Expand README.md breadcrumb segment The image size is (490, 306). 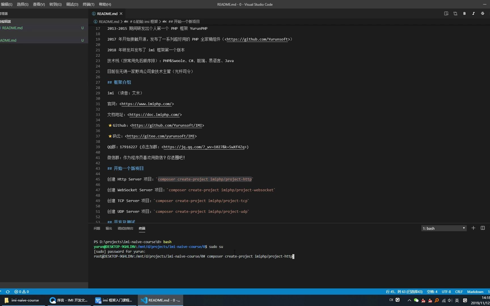coord(109,22)
